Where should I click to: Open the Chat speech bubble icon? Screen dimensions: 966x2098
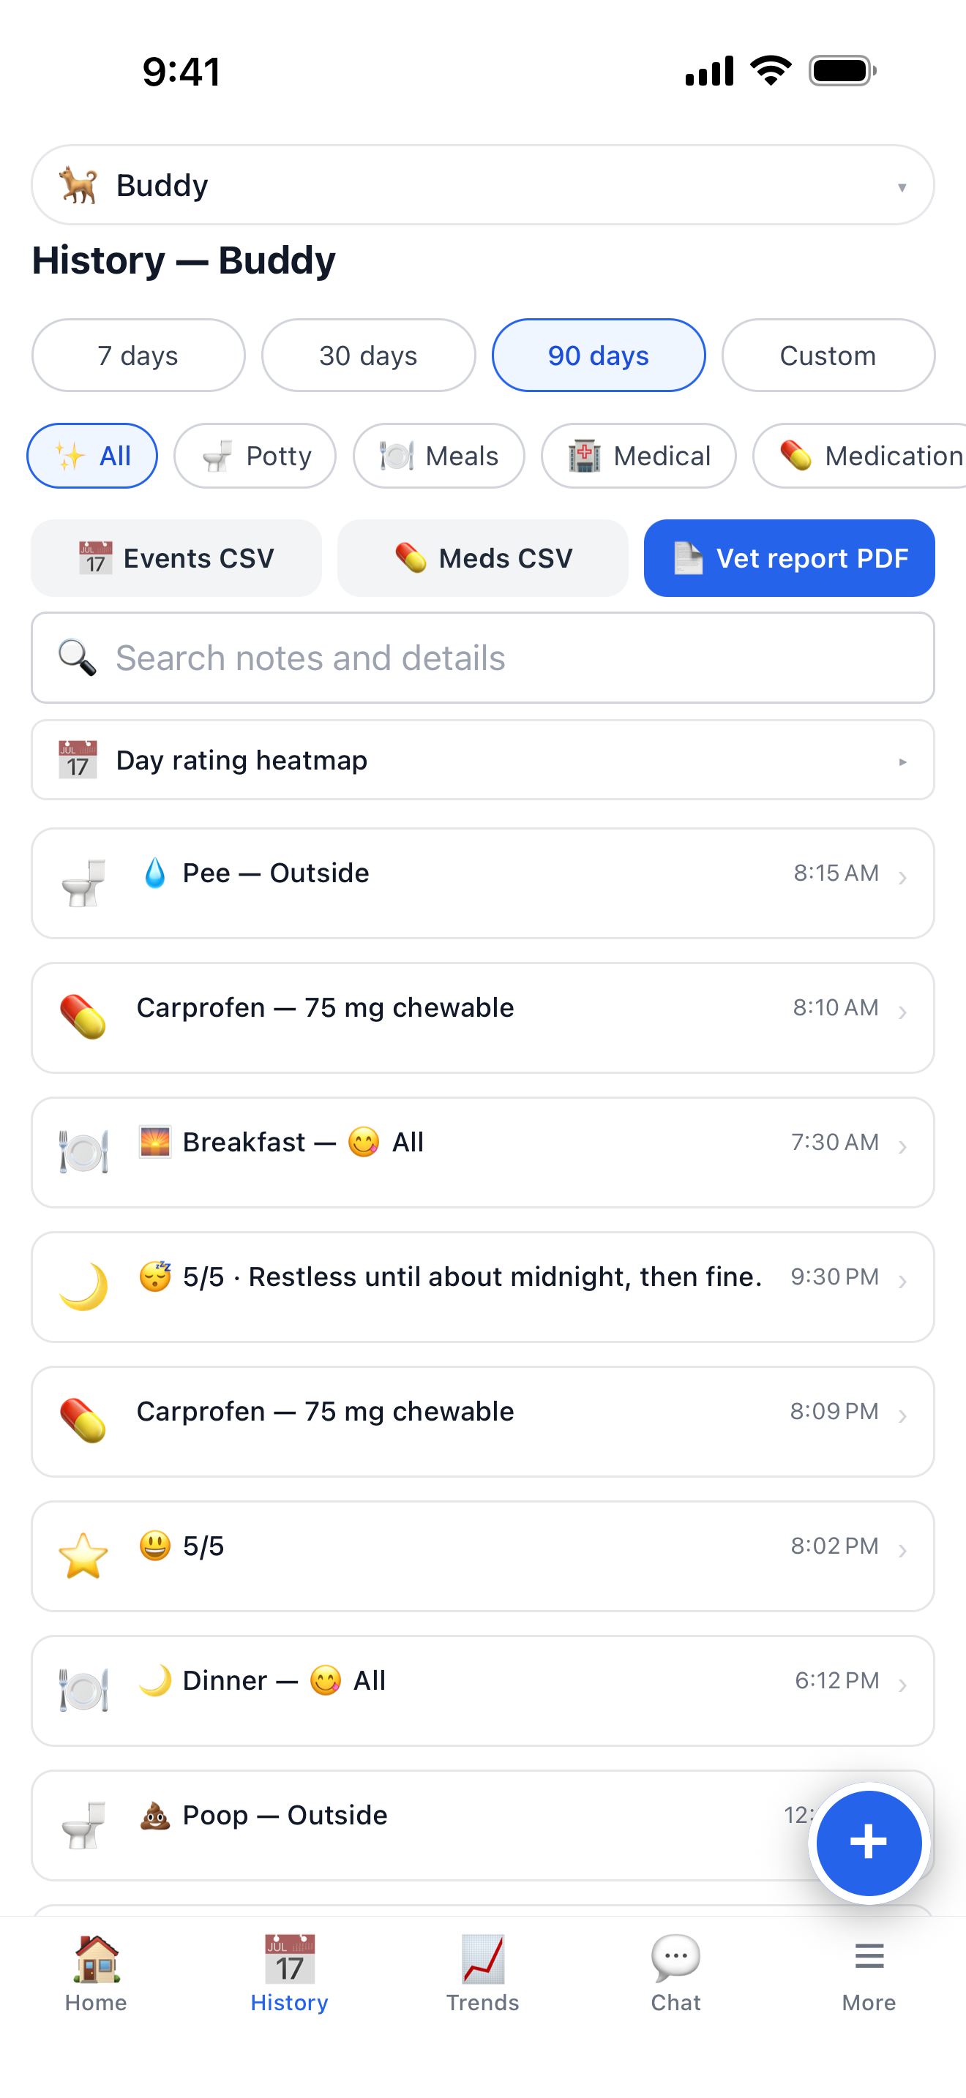[675, 1959]
